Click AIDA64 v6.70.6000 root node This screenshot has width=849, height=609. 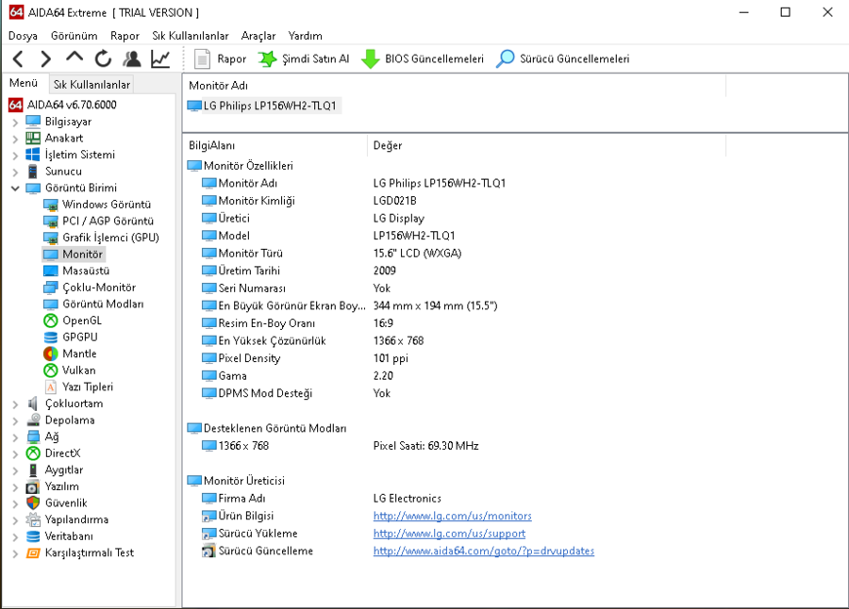(x=72, y=105)
